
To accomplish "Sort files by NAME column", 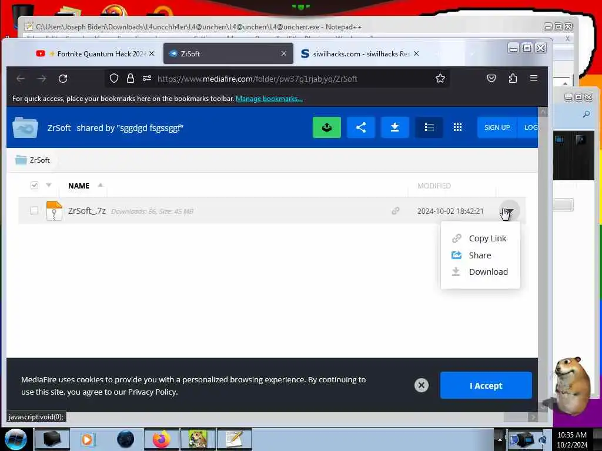I will [x=79, y=186].
